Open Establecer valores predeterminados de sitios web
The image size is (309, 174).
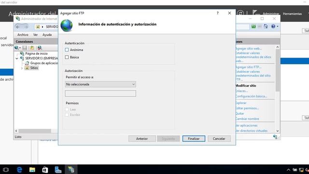[x=253, y=57]
